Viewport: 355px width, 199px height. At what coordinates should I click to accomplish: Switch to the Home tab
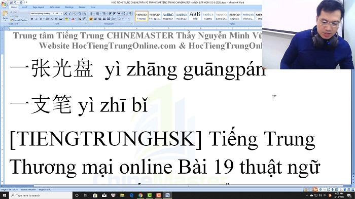(x=14, y=7)
